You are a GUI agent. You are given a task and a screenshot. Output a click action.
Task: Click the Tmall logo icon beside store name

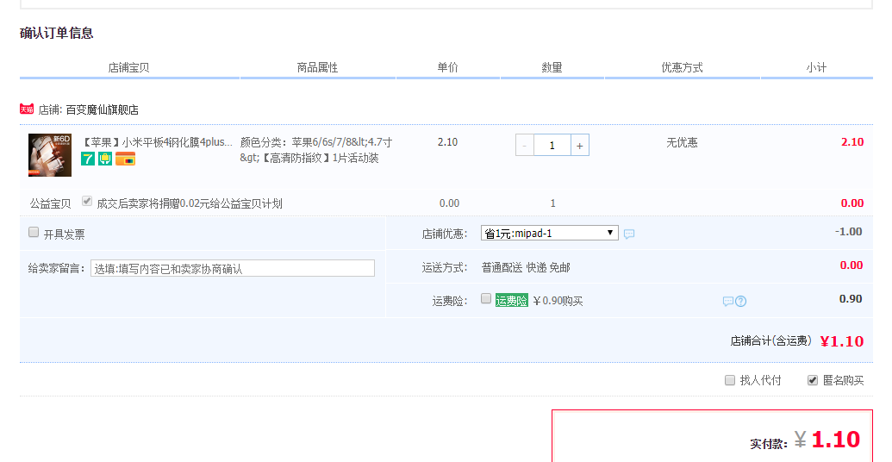27,109
